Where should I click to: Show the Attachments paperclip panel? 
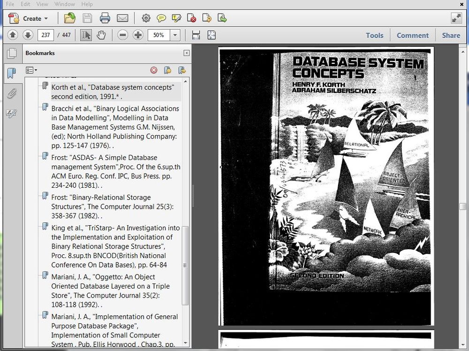click(x=12, y=94)
